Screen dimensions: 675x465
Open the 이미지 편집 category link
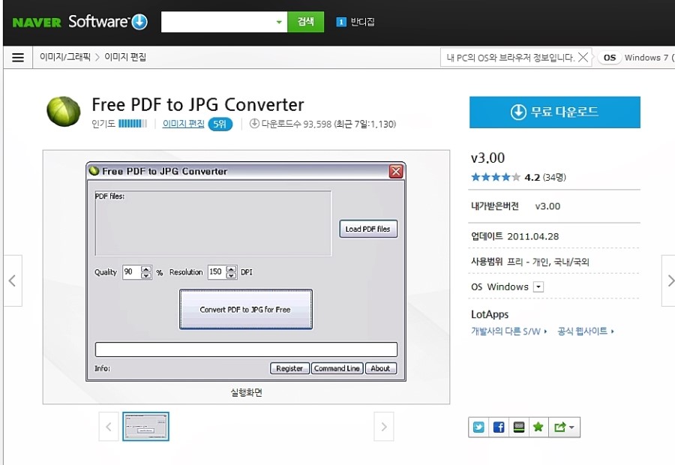pos(184,124)
